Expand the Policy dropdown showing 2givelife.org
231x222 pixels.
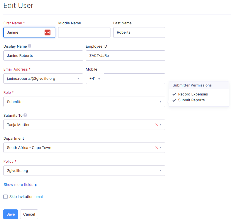(84, 171)
